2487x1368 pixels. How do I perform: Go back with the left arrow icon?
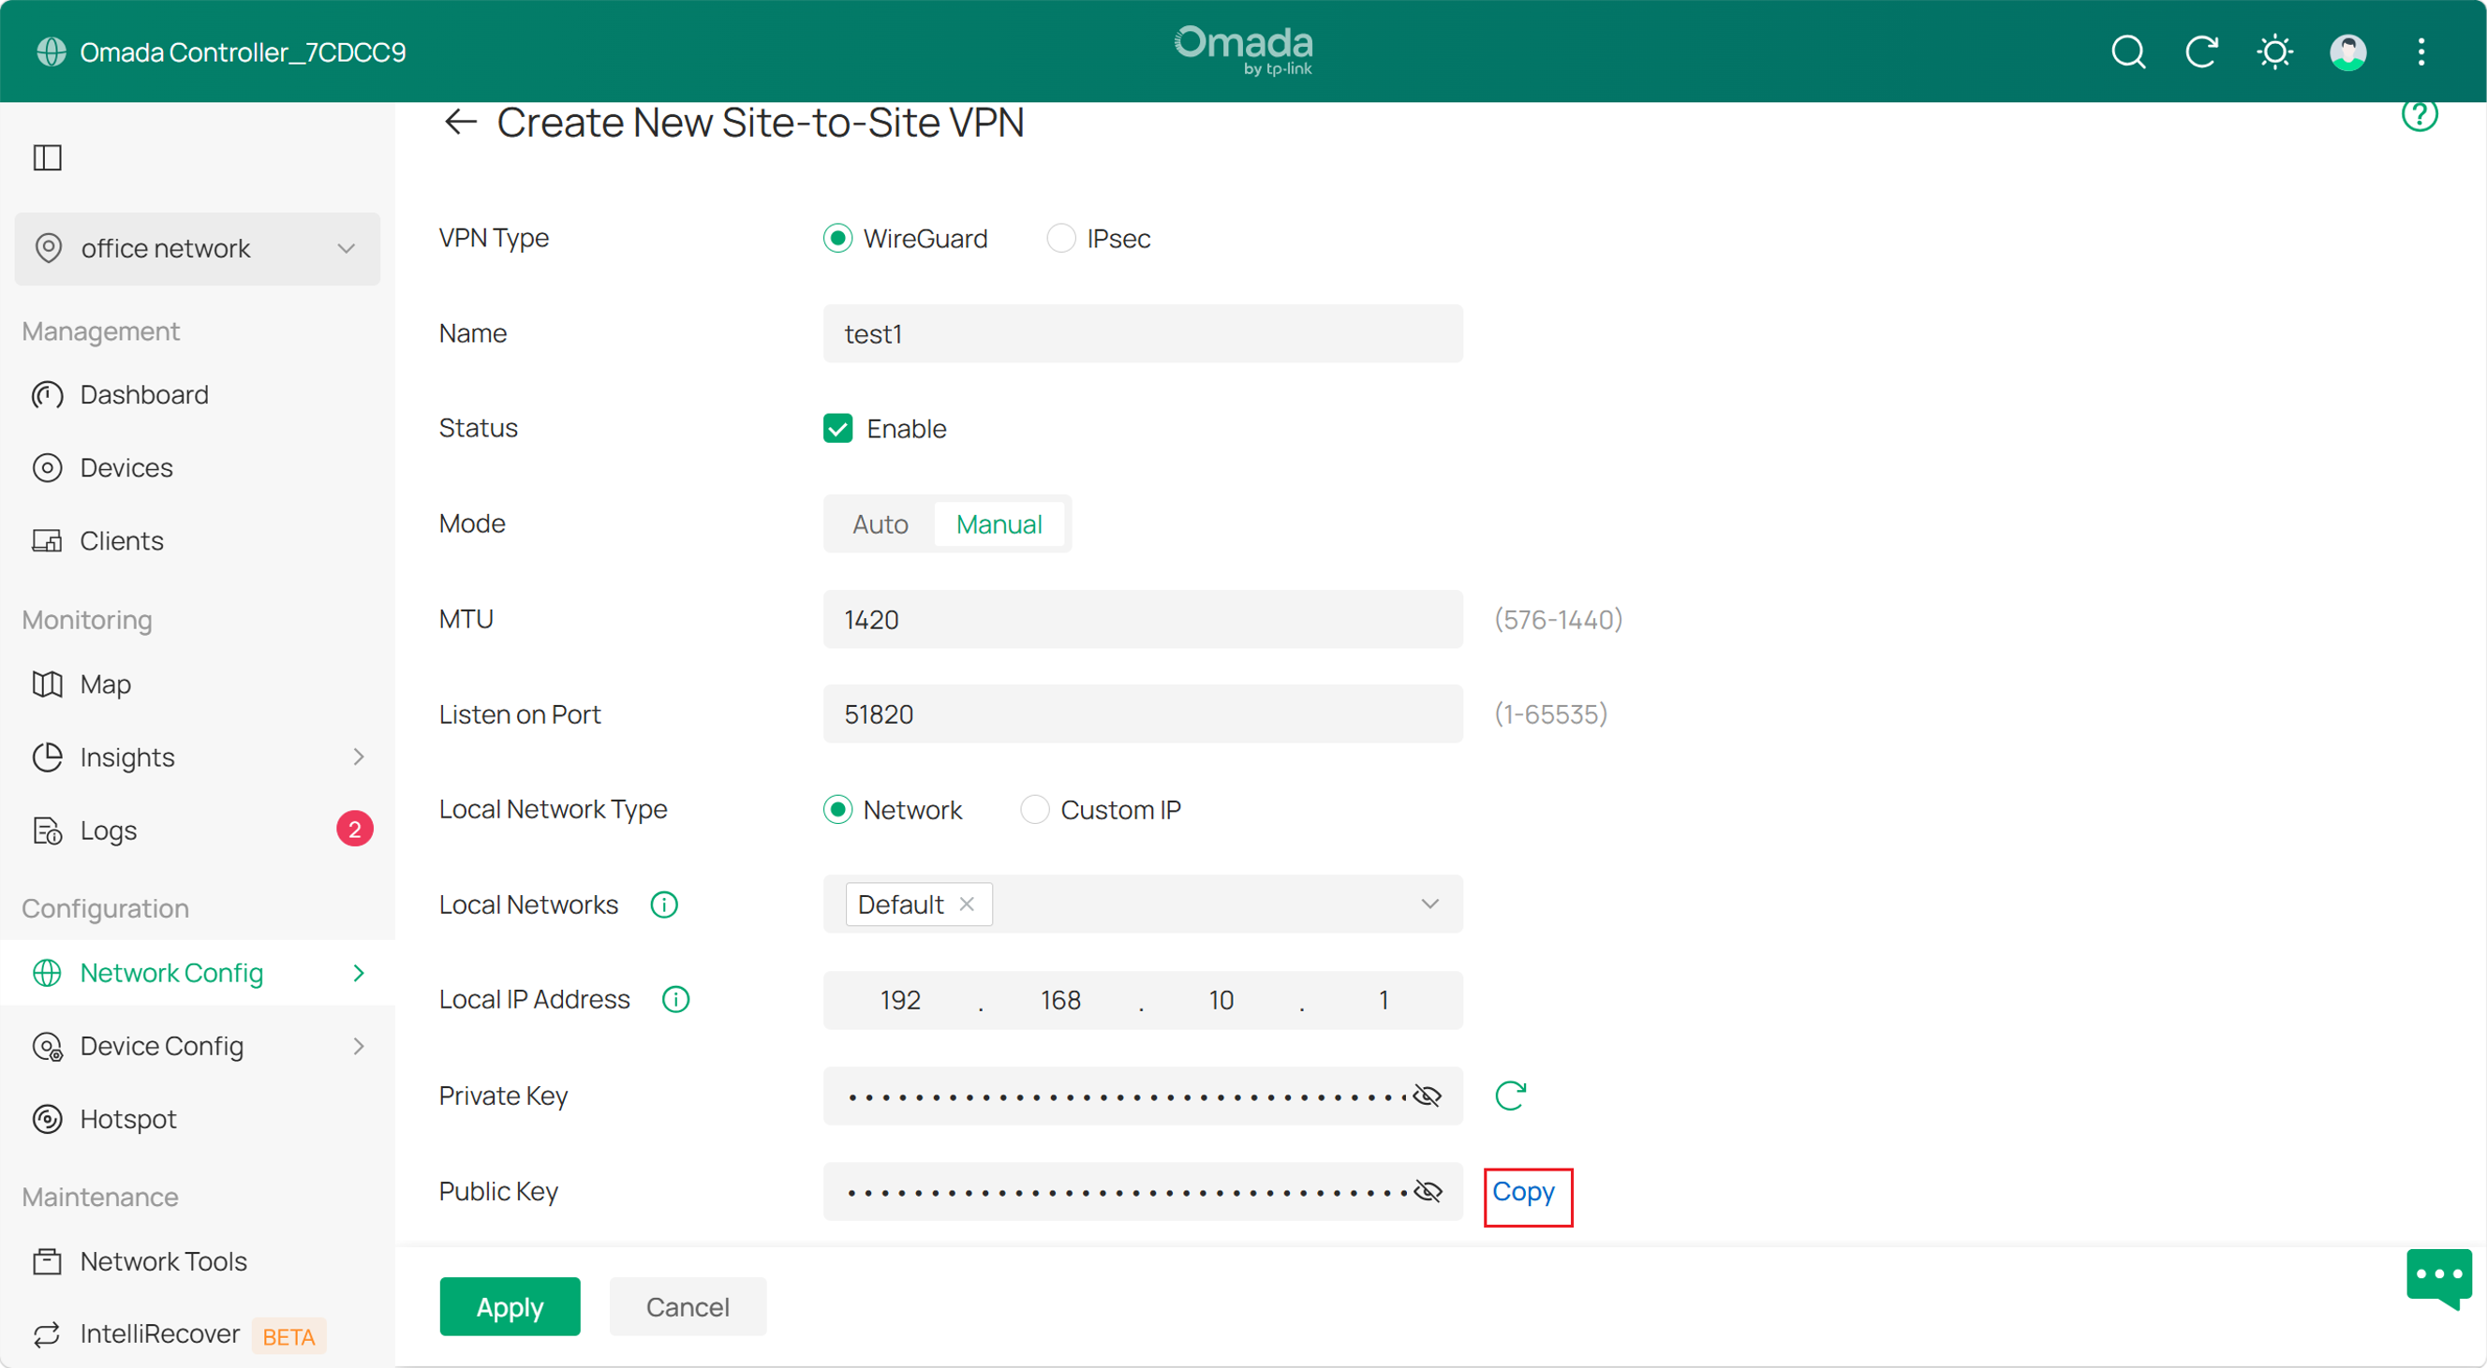coord(461,123)
